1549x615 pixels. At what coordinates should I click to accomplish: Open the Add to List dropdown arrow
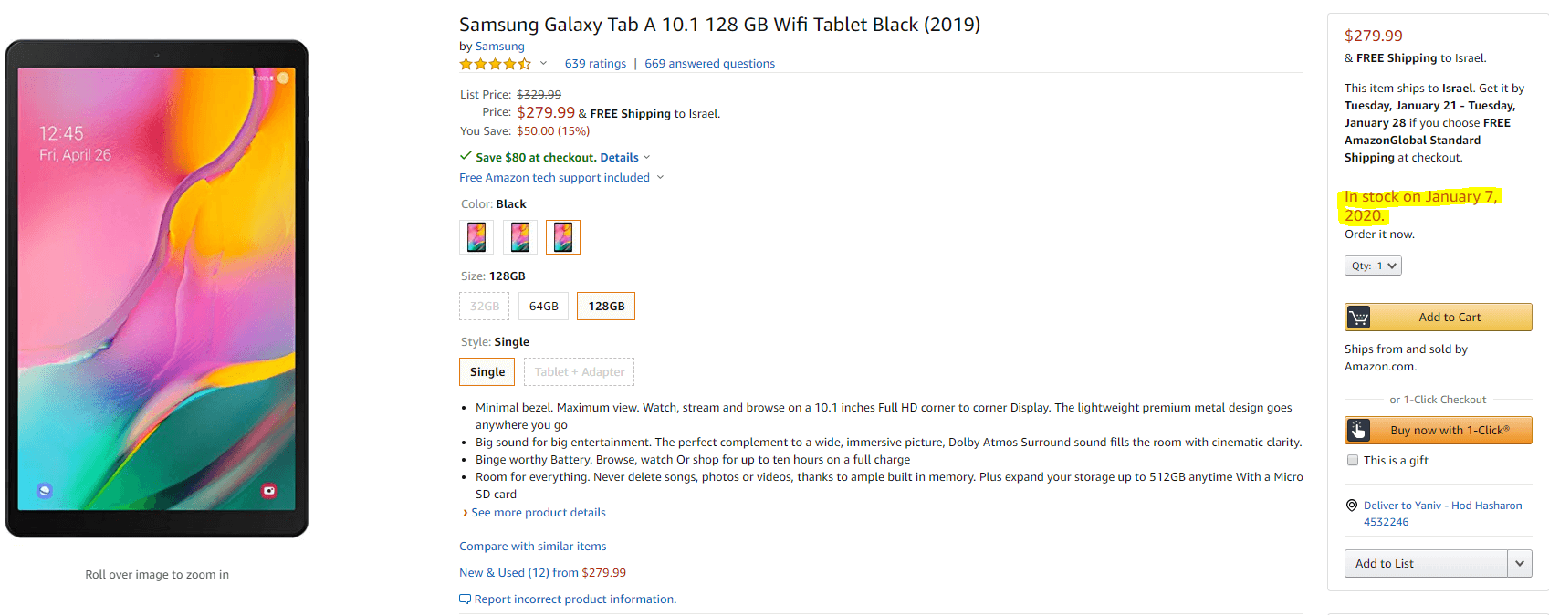coord(1519,564)
